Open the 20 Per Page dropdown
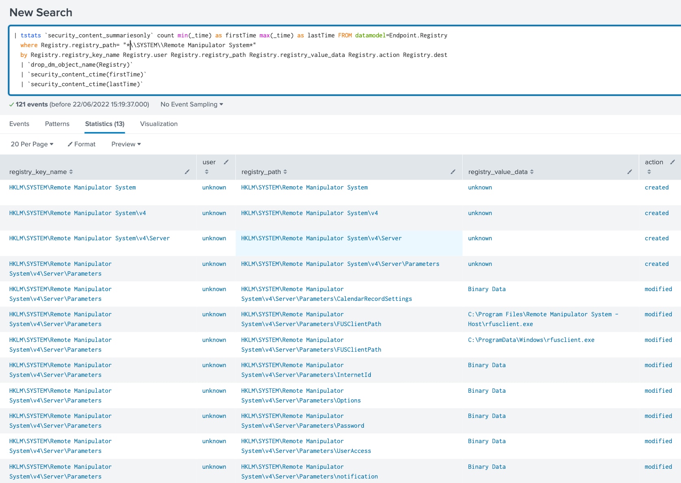681x483 pixels. pos(32,144)
